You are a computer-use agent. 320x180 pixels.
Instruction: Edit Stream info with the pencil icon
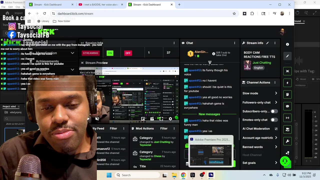(x=267, y=43)
